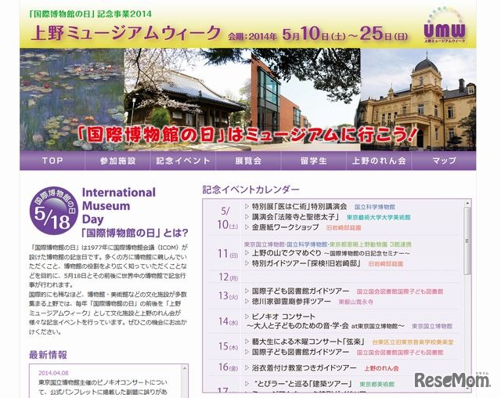Click arrow icon beside ピノキオ コンサート

247,317
